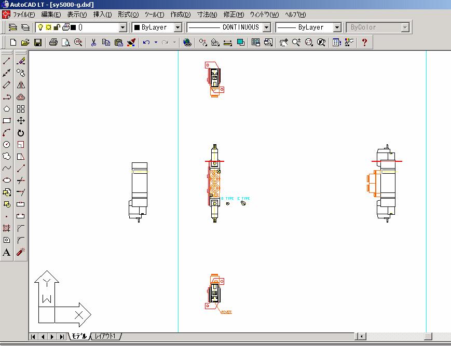The width and height of the screenshot is (451, 346).
Task: Select the Multiline Text tool
Action: 7,253
